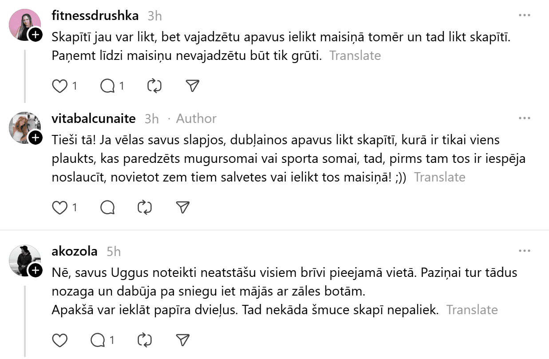
Task: Open more options menu on vitabalcunaite's reply
Action: tap(525, 118)
